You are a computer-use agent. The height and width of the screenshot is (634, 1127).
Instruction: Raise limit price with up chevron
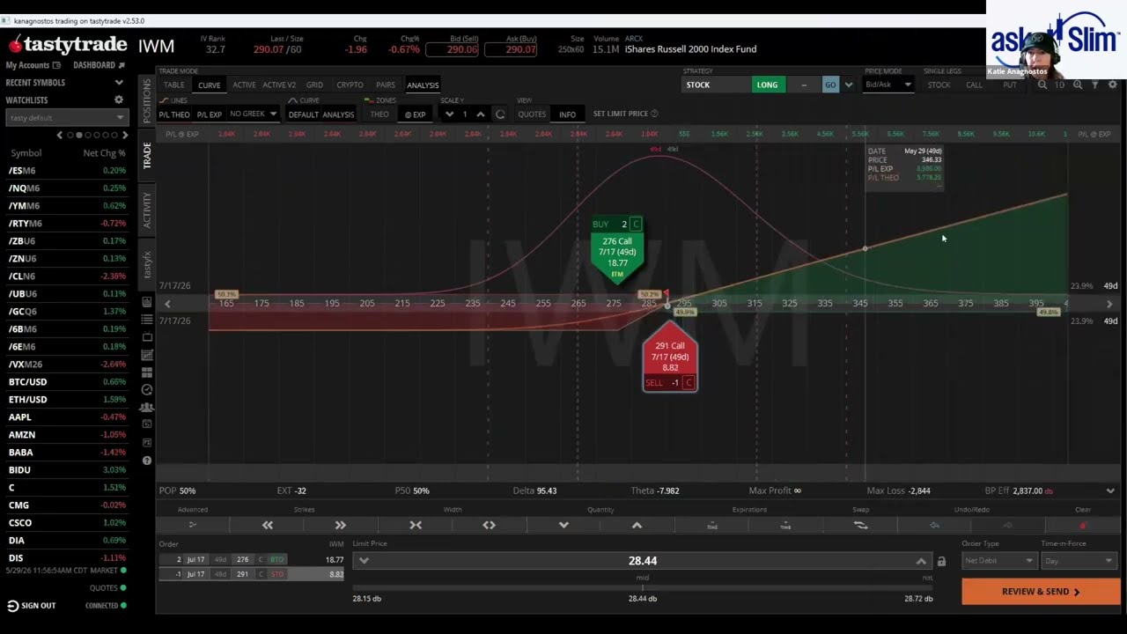click(921, 561)
